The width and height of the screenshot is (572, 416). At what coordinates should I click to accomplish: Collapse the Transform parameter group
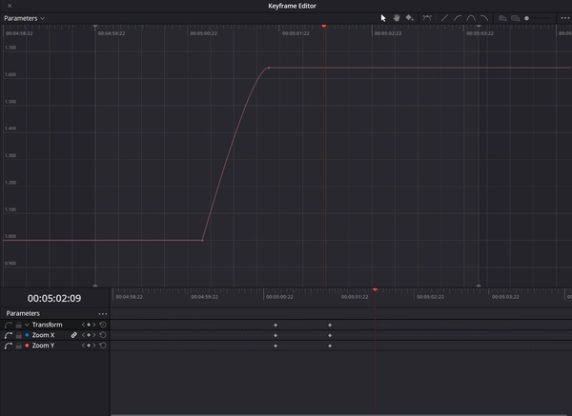[x=27, y=325]
